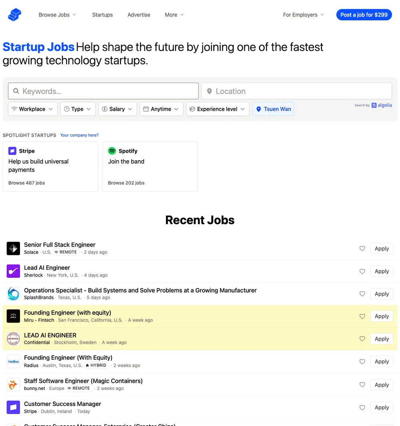This screenshot has width=400, height=426.
Task: Click the blue cube site logo
Action: click(x=15, y=15)
